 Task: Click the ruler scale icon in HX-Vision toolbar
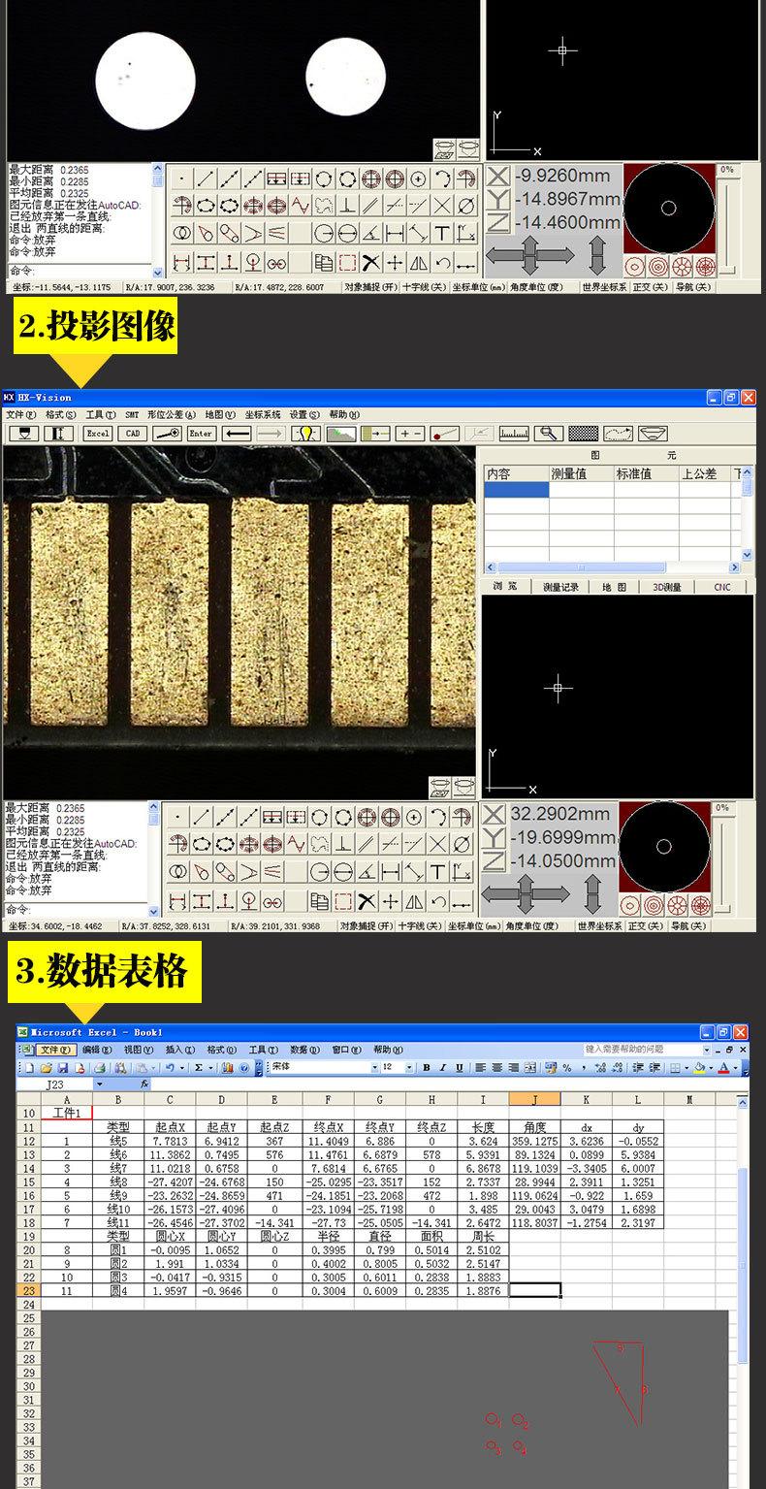[514, 434]
